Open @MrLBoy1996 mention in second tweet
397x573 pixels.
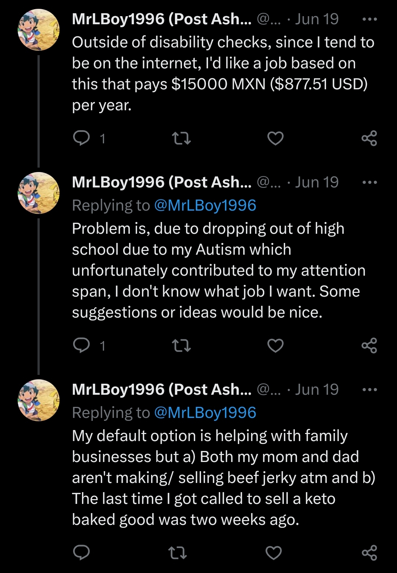[205, 205]
